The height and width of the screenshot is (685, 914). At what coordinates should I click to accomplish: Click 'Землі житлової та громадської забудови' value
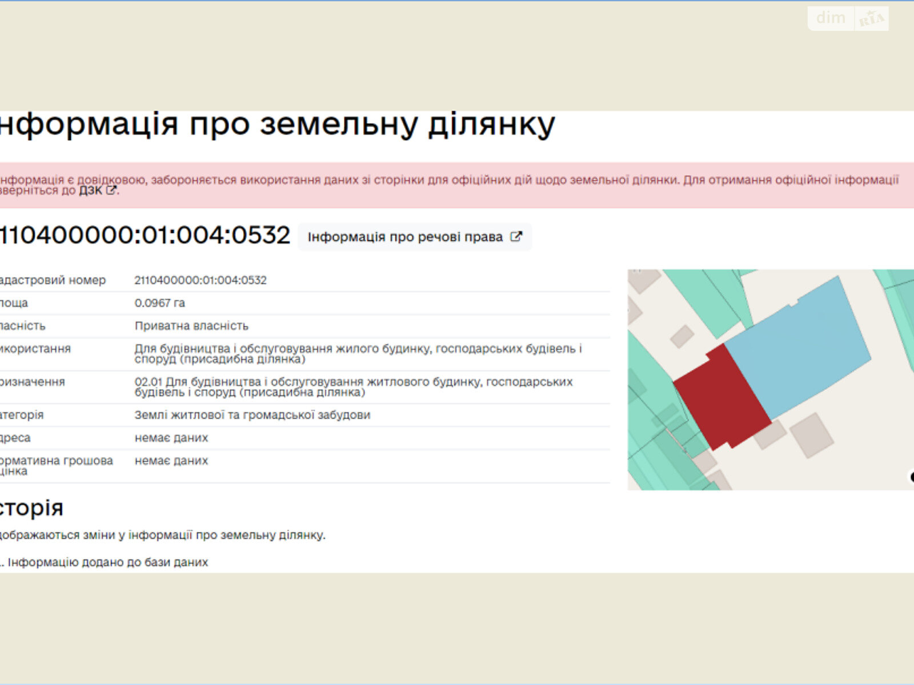[252, 415]
